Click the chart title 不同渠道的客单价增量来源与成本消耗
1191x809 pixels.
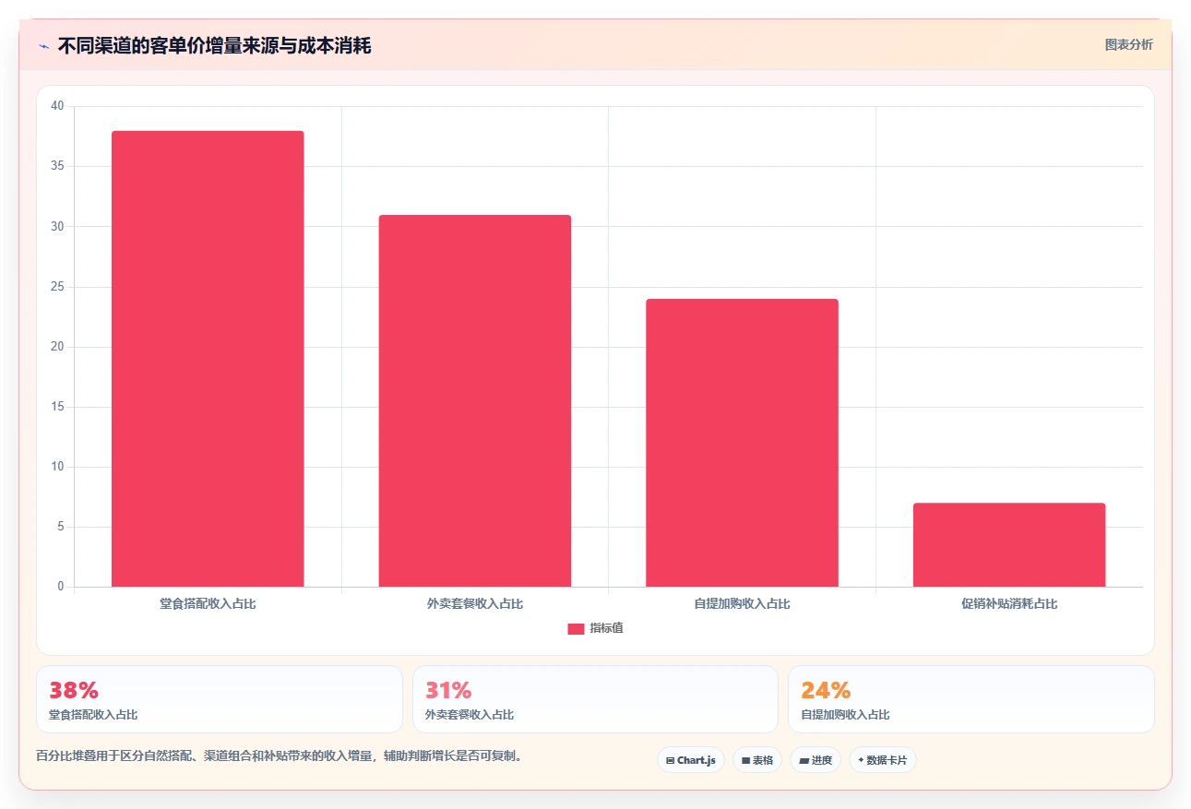coord(214,45)
